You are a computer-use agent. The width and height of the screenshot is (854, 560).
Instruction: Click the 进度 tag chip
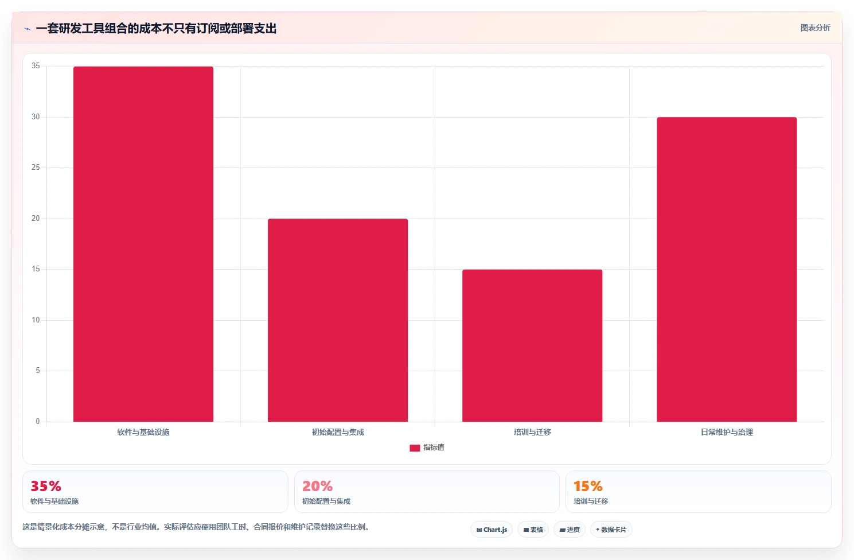570,530
